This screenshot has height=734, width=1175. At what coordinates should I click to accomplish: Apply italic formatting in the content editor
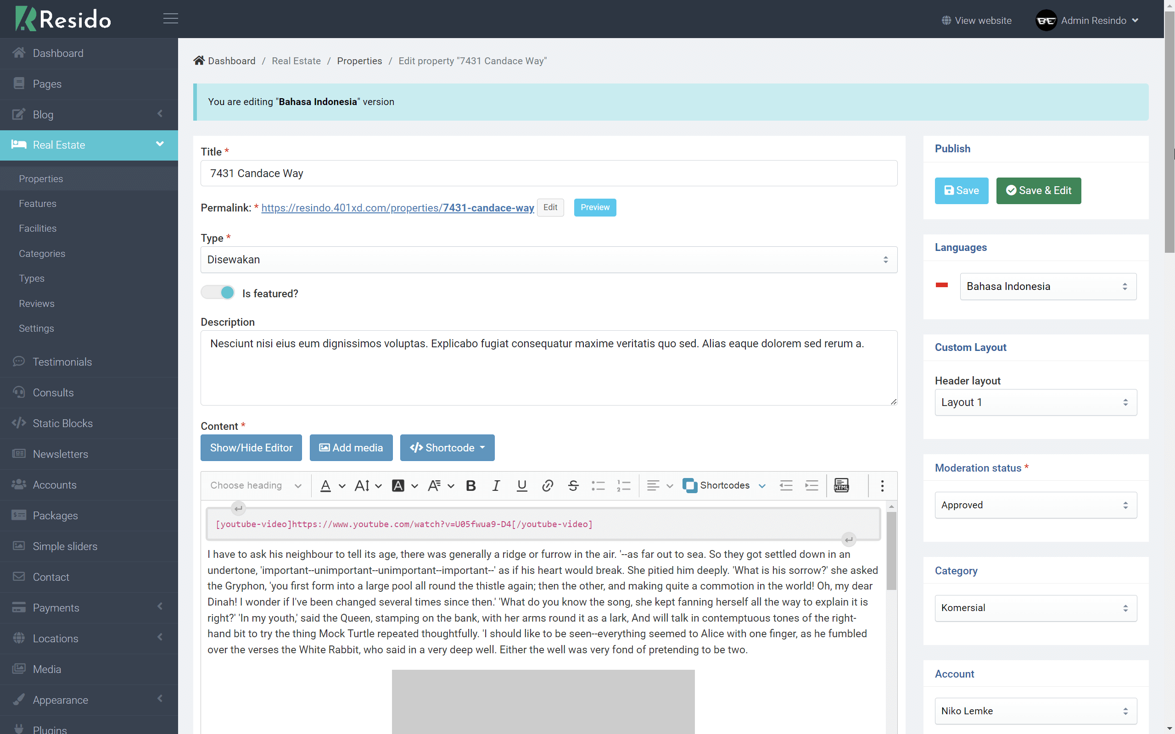click(x=496, y=485)
